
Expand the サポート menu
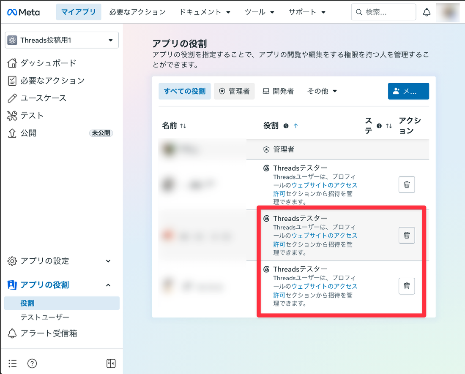[x=307, y=12]
